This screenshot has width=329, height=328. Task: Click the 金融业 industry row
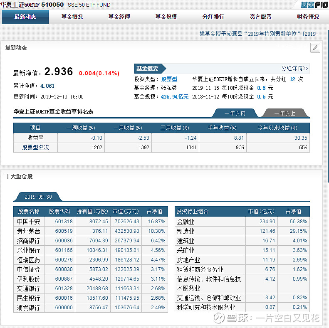click(x=242, y=222)
